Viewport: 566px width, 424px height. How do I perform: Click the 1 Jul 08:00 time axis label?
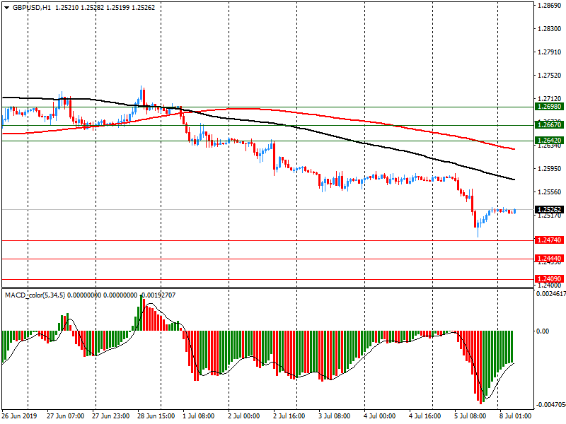coord(199,416)
